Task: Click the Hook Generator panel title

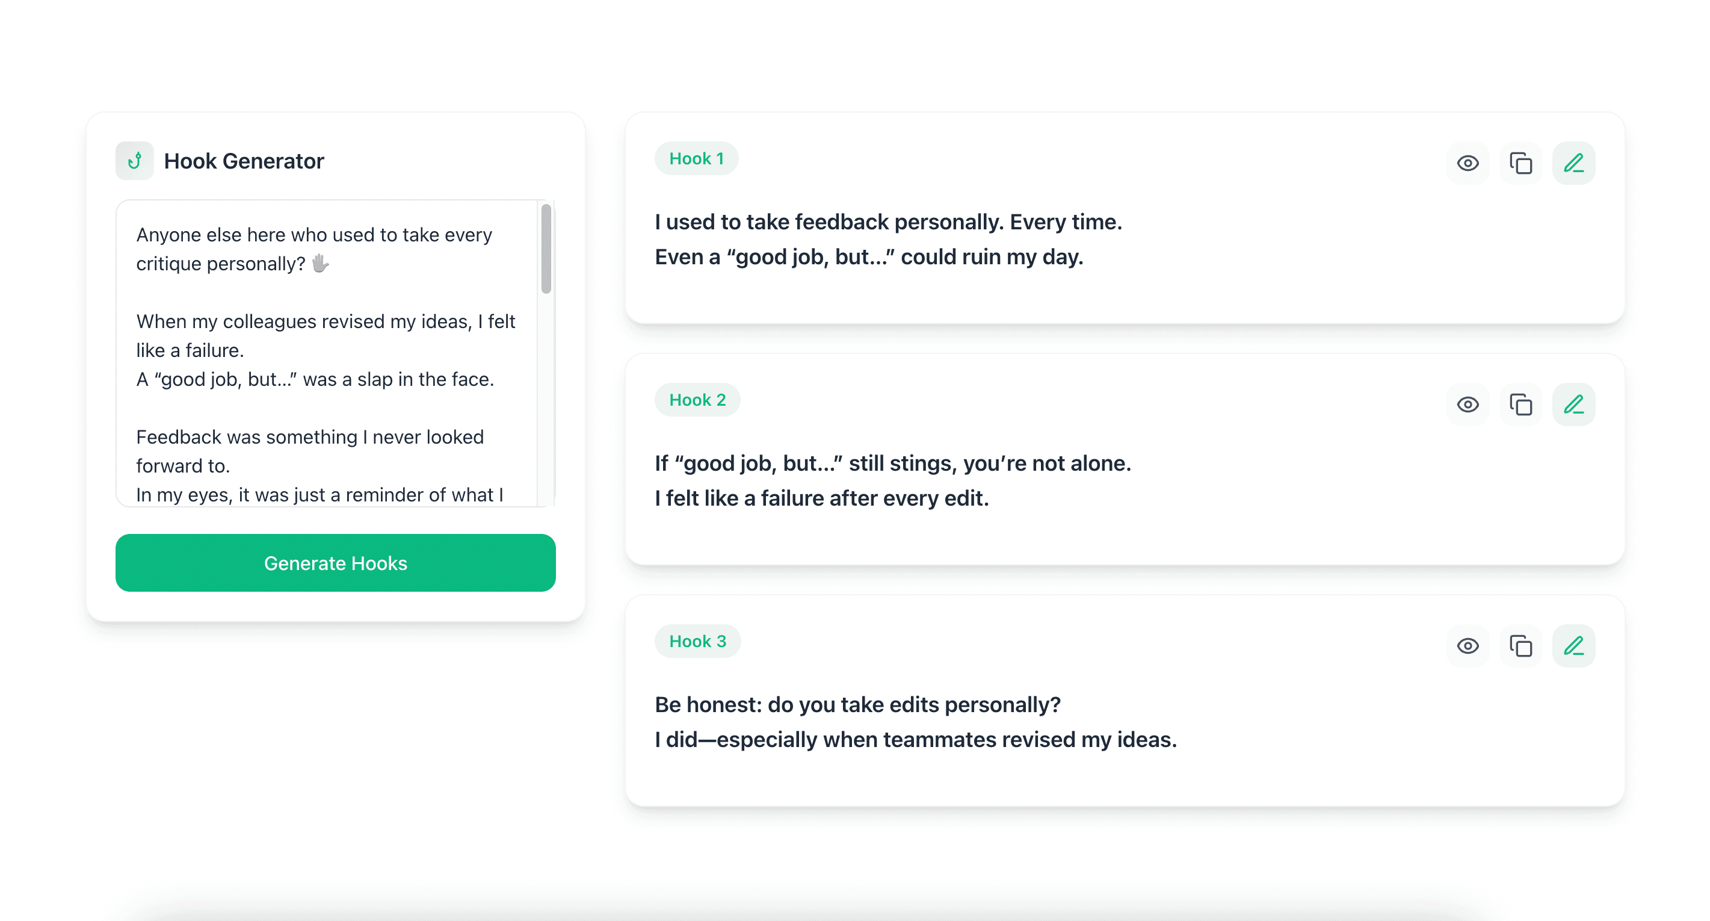Action: click(244, 160)
